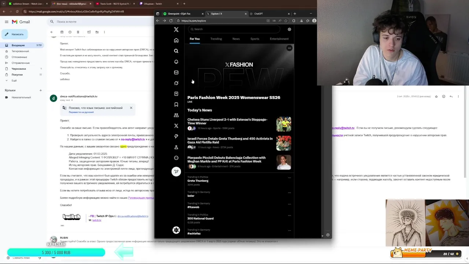Open a new tab in the front browser
The width and height of the screenshot is (469, 264).
tap(295, 14)
